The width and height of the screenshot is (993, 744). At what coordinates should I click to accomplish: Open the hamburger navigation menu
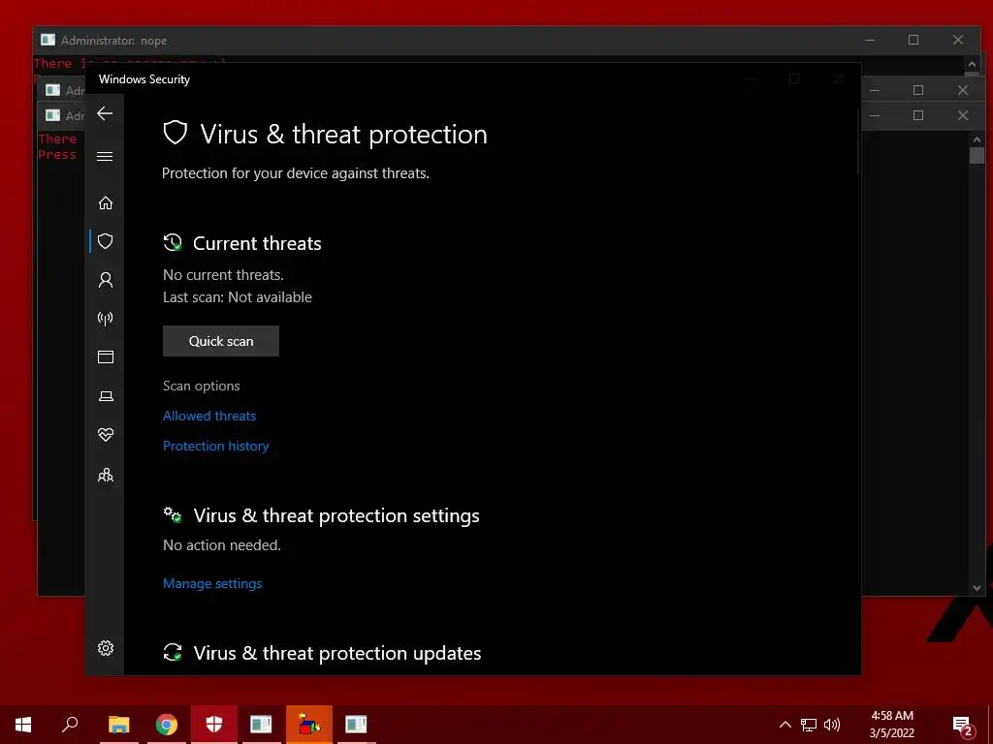tap(105, 156)
